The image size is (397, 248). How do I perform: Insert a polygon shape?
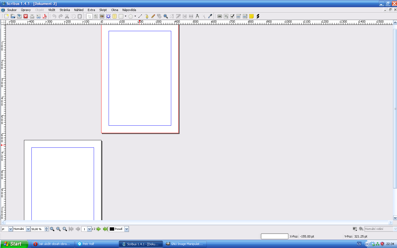click(x=131, y=16)
